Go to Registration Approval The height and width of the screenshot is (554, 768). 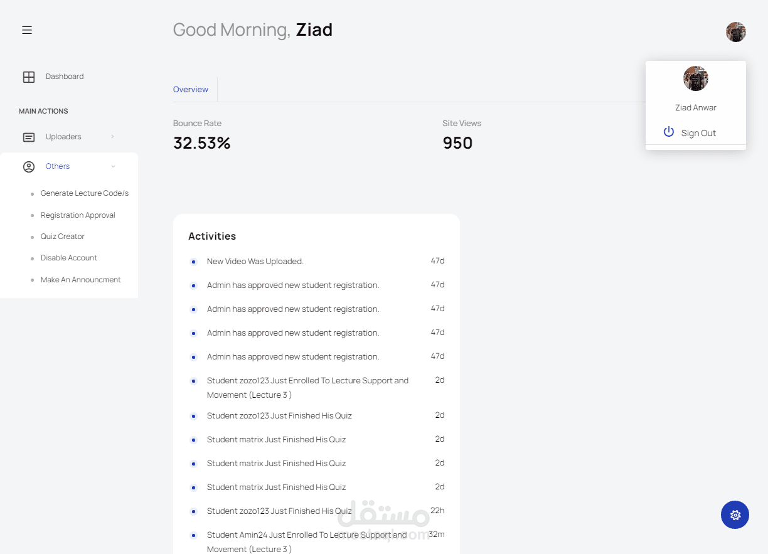pyautogui.click(x=78, y=215)
